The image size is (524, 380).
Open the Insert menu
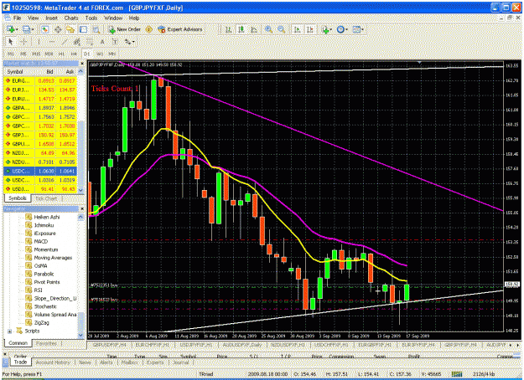[51, 18]
